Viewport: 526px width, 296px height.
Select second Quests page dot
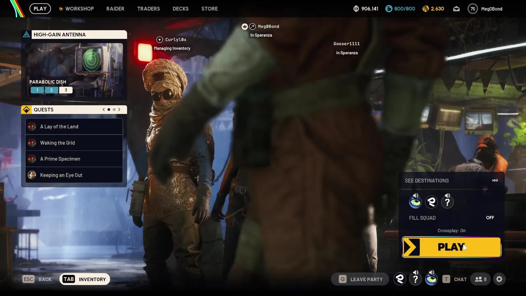(114, 110)
